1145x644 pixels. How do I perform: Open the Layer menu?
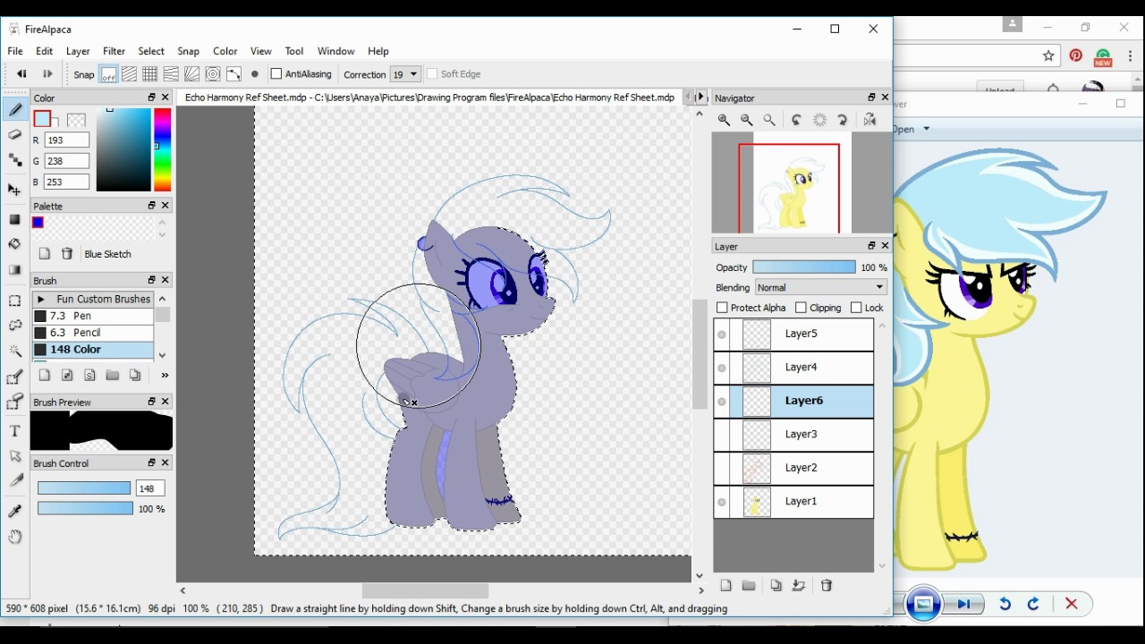(78, 51)
